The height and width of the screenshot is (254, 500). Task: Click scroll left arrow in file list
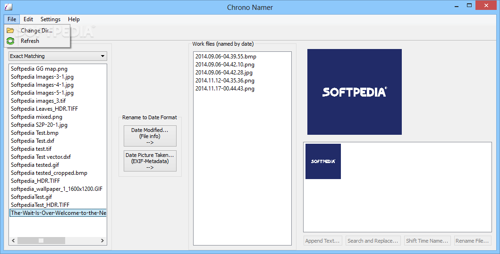[13, 241]
